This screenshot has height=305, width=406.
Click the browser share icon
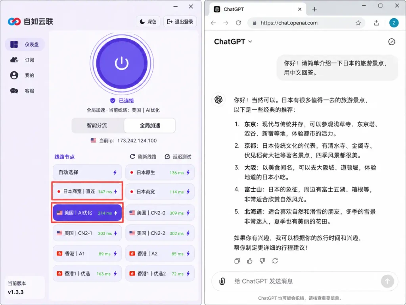[377, 23]
